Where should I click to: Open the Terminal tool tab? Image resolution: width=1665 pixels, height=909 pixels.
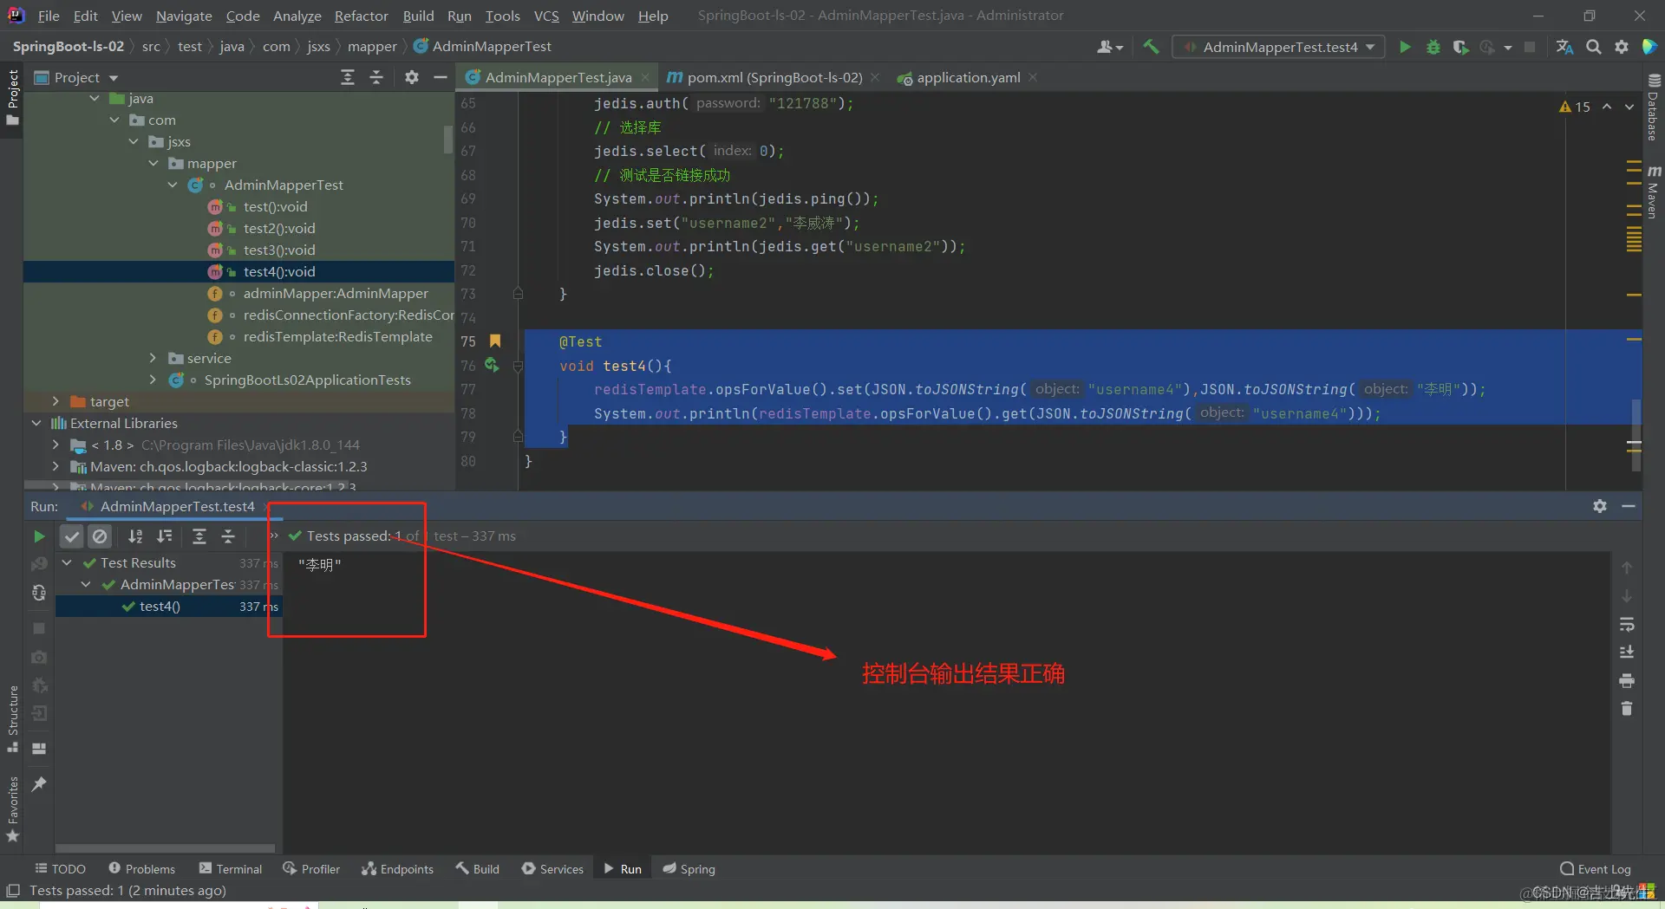point(231,868)
